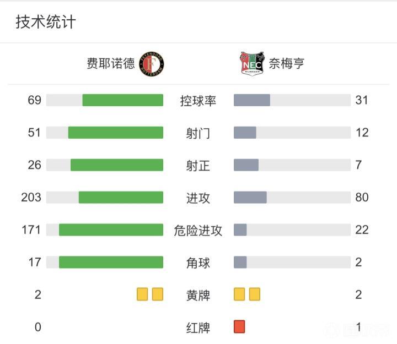The width and height of the screenshot is (397, 344).
Task: Click the Feyenoord club crest icon
Action: point(152,64)
